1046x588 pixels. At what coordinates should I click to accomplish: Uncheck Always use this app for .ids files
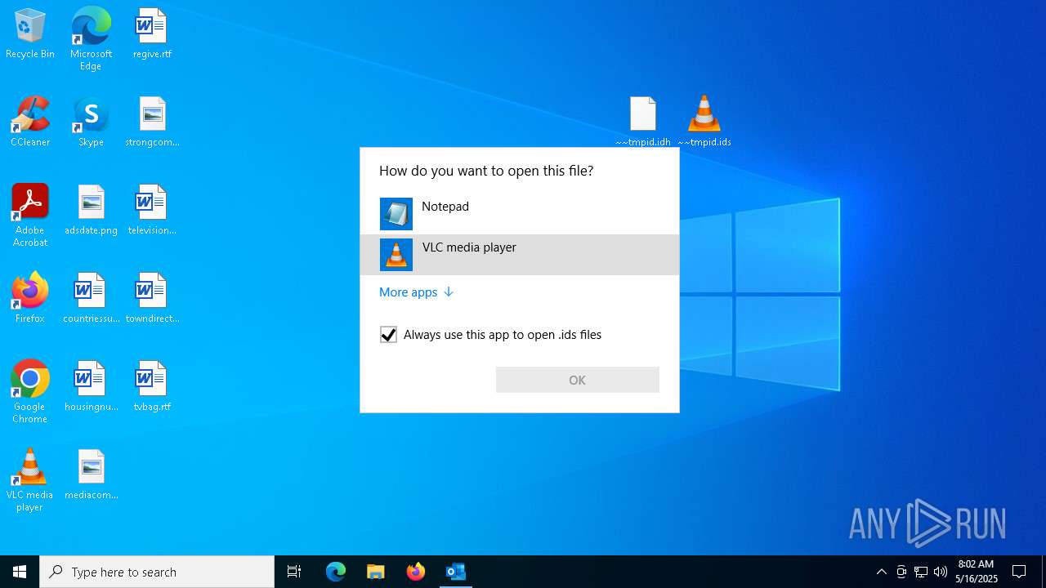coord(388,335)
